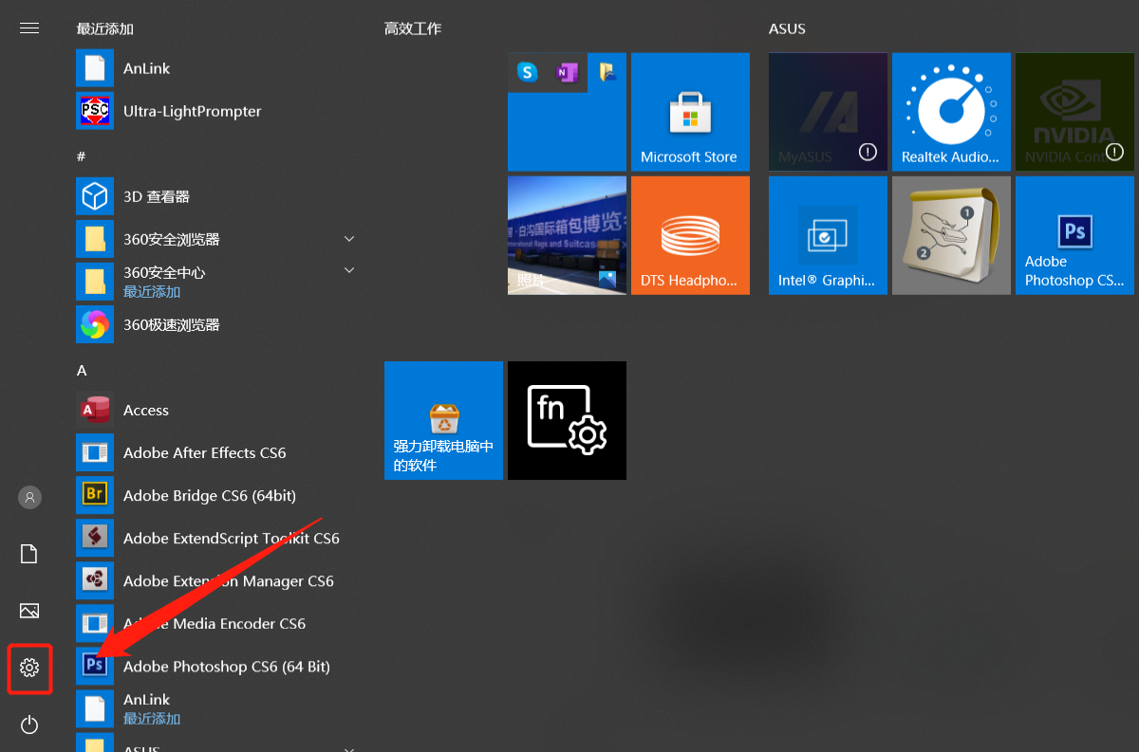
Task: Launch Adobe Photoshop CS6 (64 Bit) list entry
Action: coord(218,666)
